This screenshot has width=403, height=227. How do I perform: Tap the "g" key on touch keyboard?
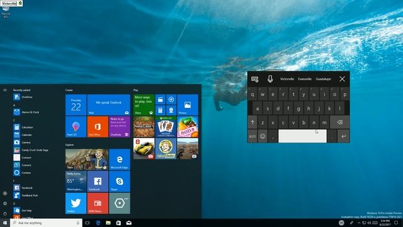298,108
